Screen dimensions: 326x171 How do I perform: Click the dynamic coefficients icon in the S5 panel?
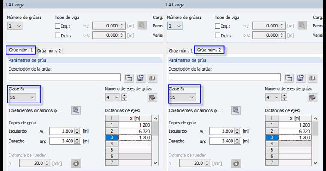(x=236, y=111)
